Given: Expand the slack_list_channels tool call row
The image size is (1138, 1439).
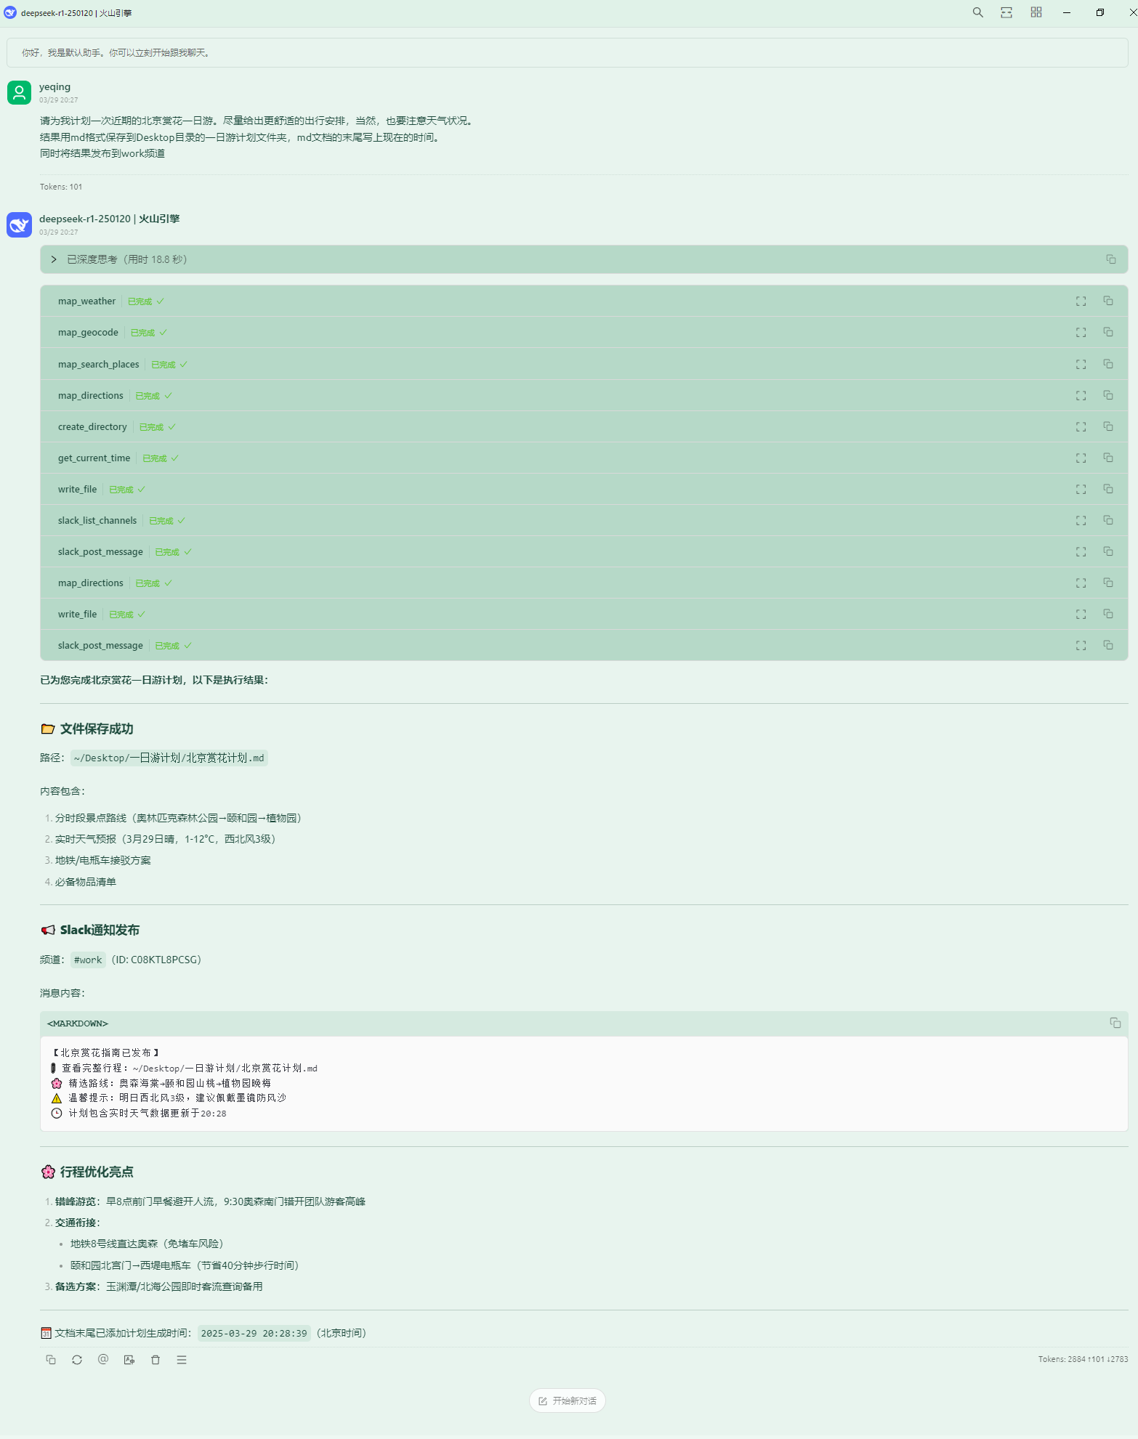Looking at the screenshot, I should (584, 521).
